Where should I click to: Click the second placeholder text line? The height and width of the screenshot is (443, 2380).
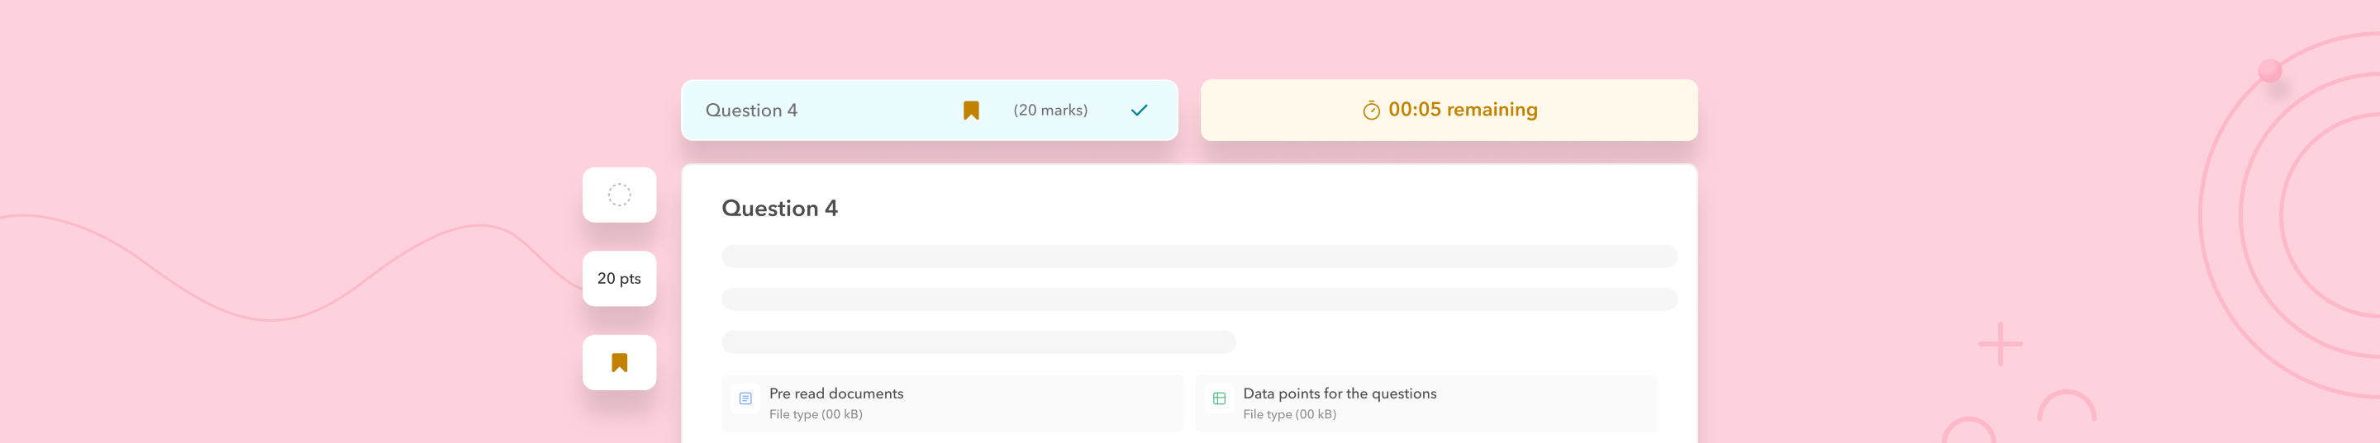tap(1199, 299)
